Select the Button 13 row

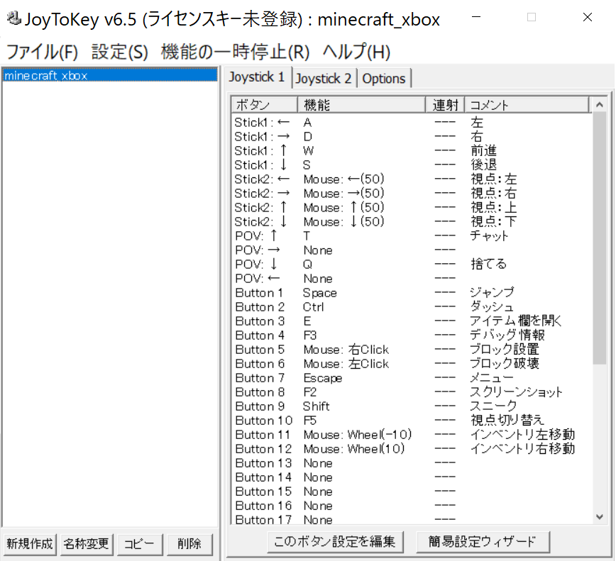(411, 463)
